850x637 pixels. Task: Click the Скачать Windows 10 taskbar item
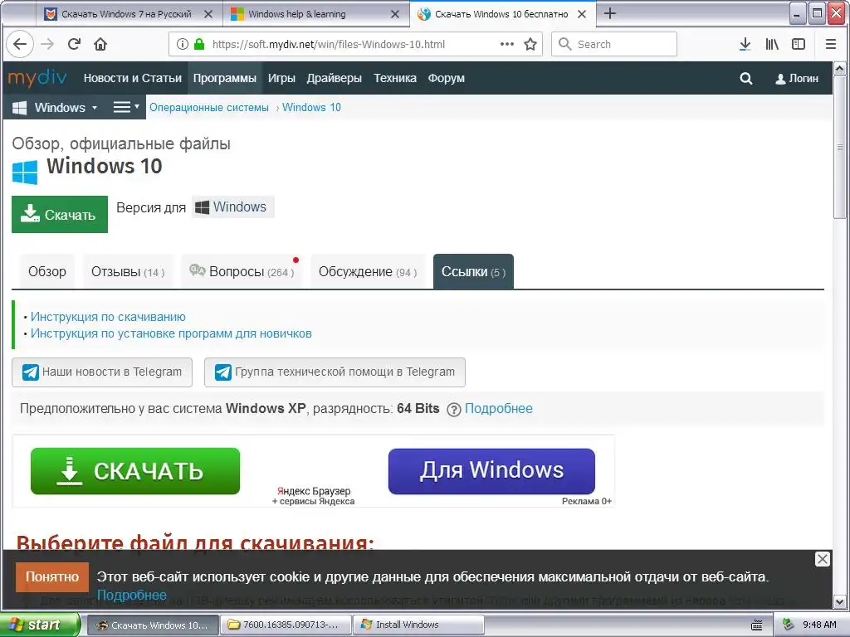154,625
